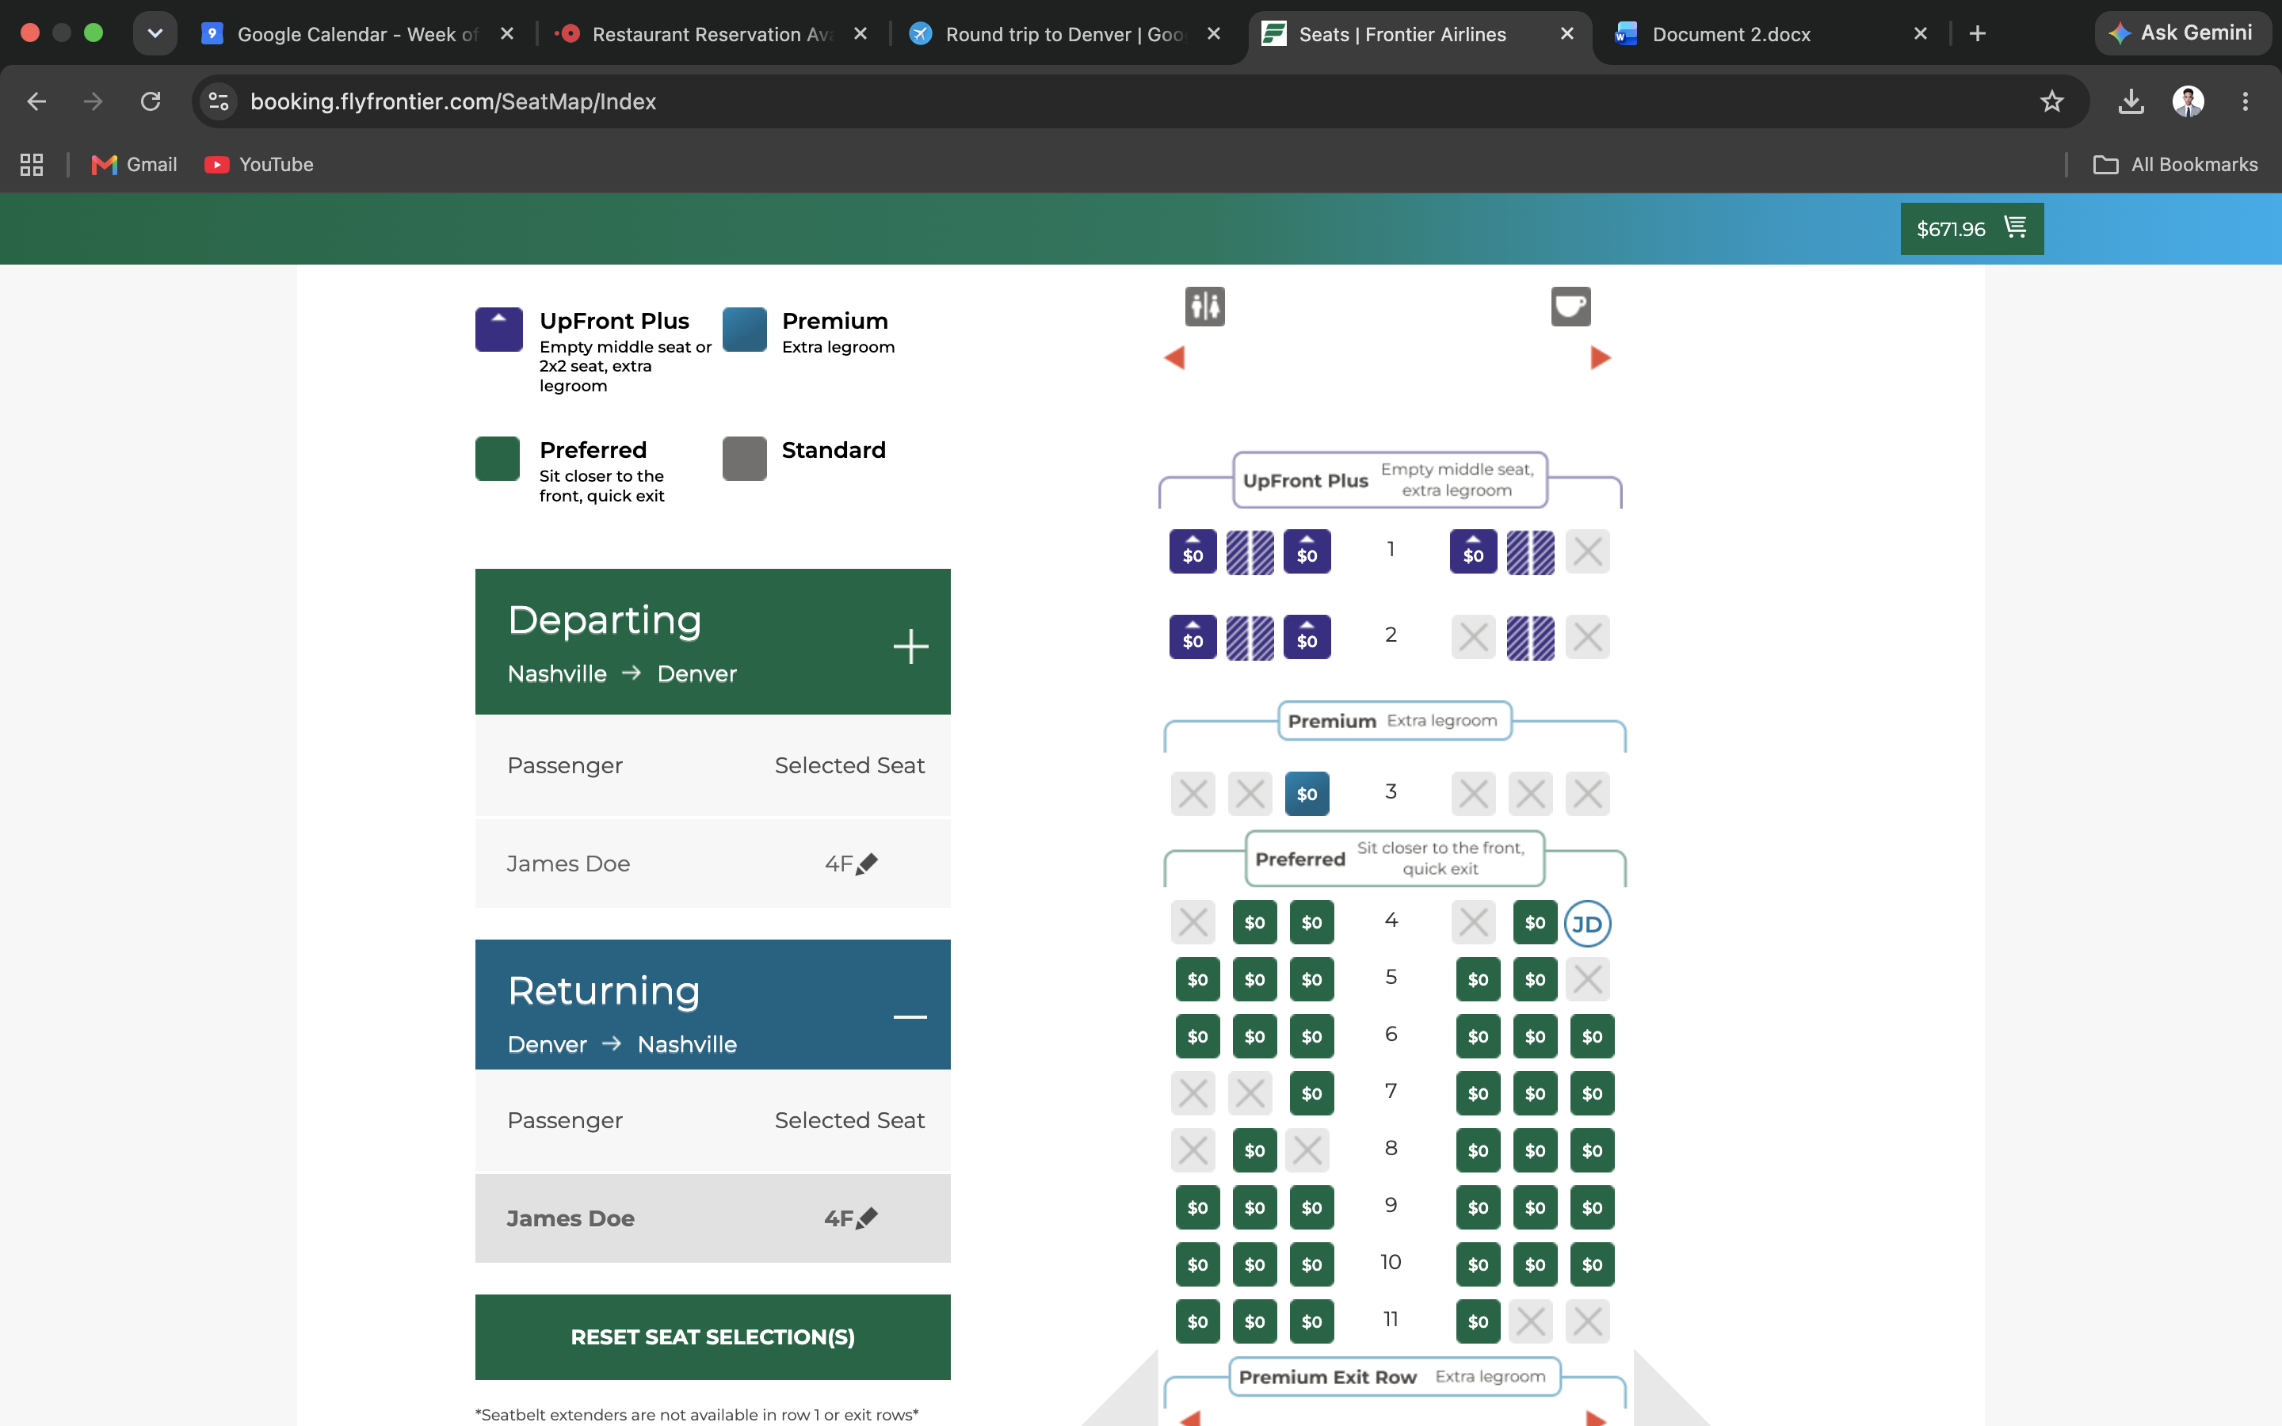
Task: Open the shopping cart showing $671.96
Action: (1971, 228)
